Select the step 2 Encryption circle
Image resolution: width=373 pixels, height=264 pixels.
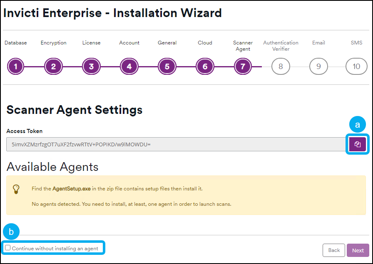[x=53, y=66]
